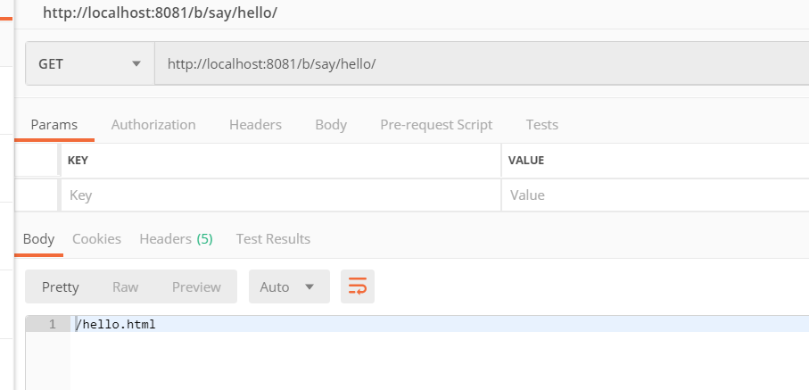Screen dimensions: 809x390
Task: Click the Value parameter input field
Action: click(655, 195)
